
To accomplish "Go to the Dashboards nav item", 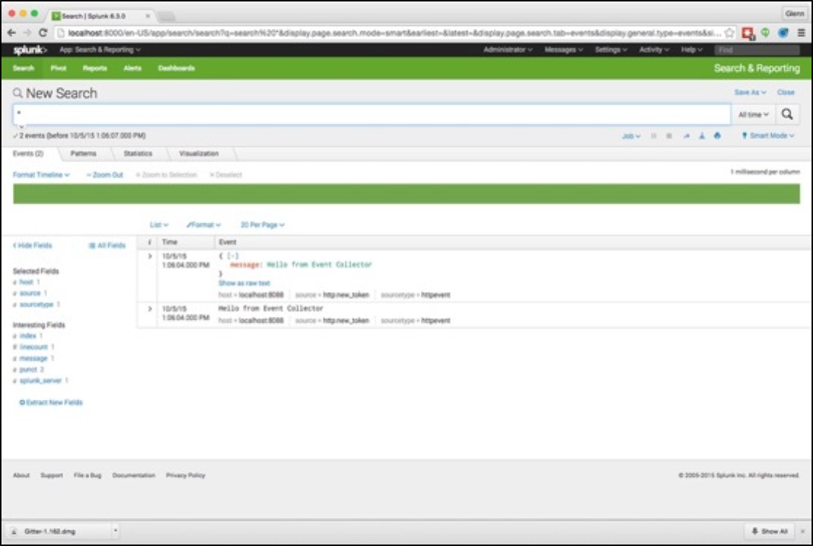I will (176, 68).
